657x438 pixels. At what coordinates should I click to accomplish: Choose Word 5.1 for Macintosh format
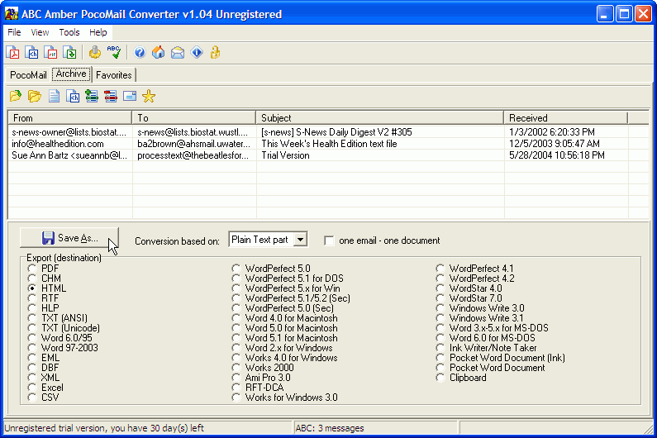pyautogui.click(x=236, y=338)
